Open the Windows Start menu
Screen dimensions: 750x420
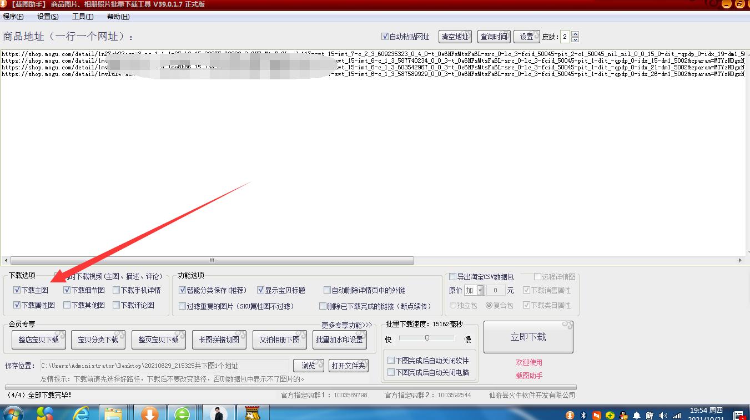click(x=13, y=413)
